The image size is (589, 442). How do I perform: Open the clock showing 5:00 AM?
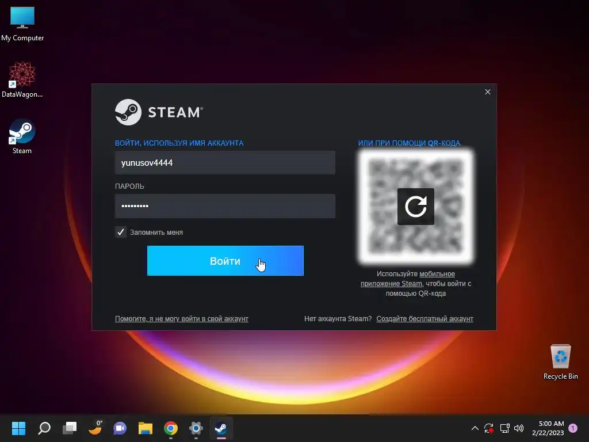pyautogui.click(x=548, y=428)
